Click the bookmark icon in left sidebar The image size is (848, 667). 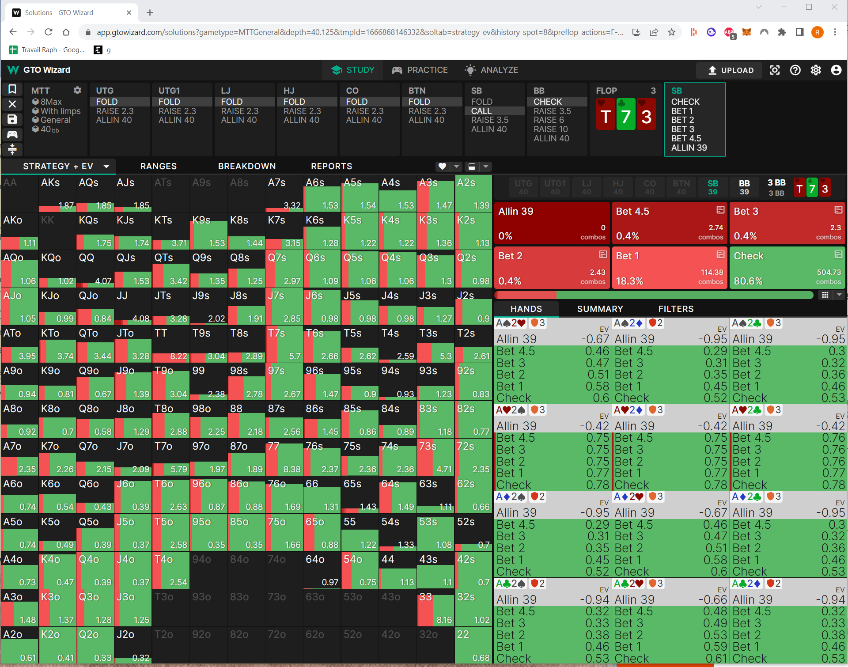click(12, 90)
